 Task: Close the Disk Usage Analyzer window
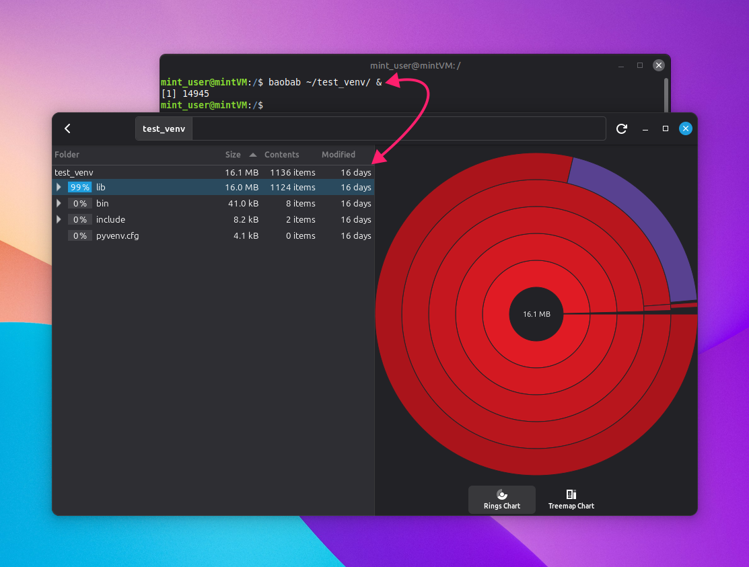coord(686,128)
